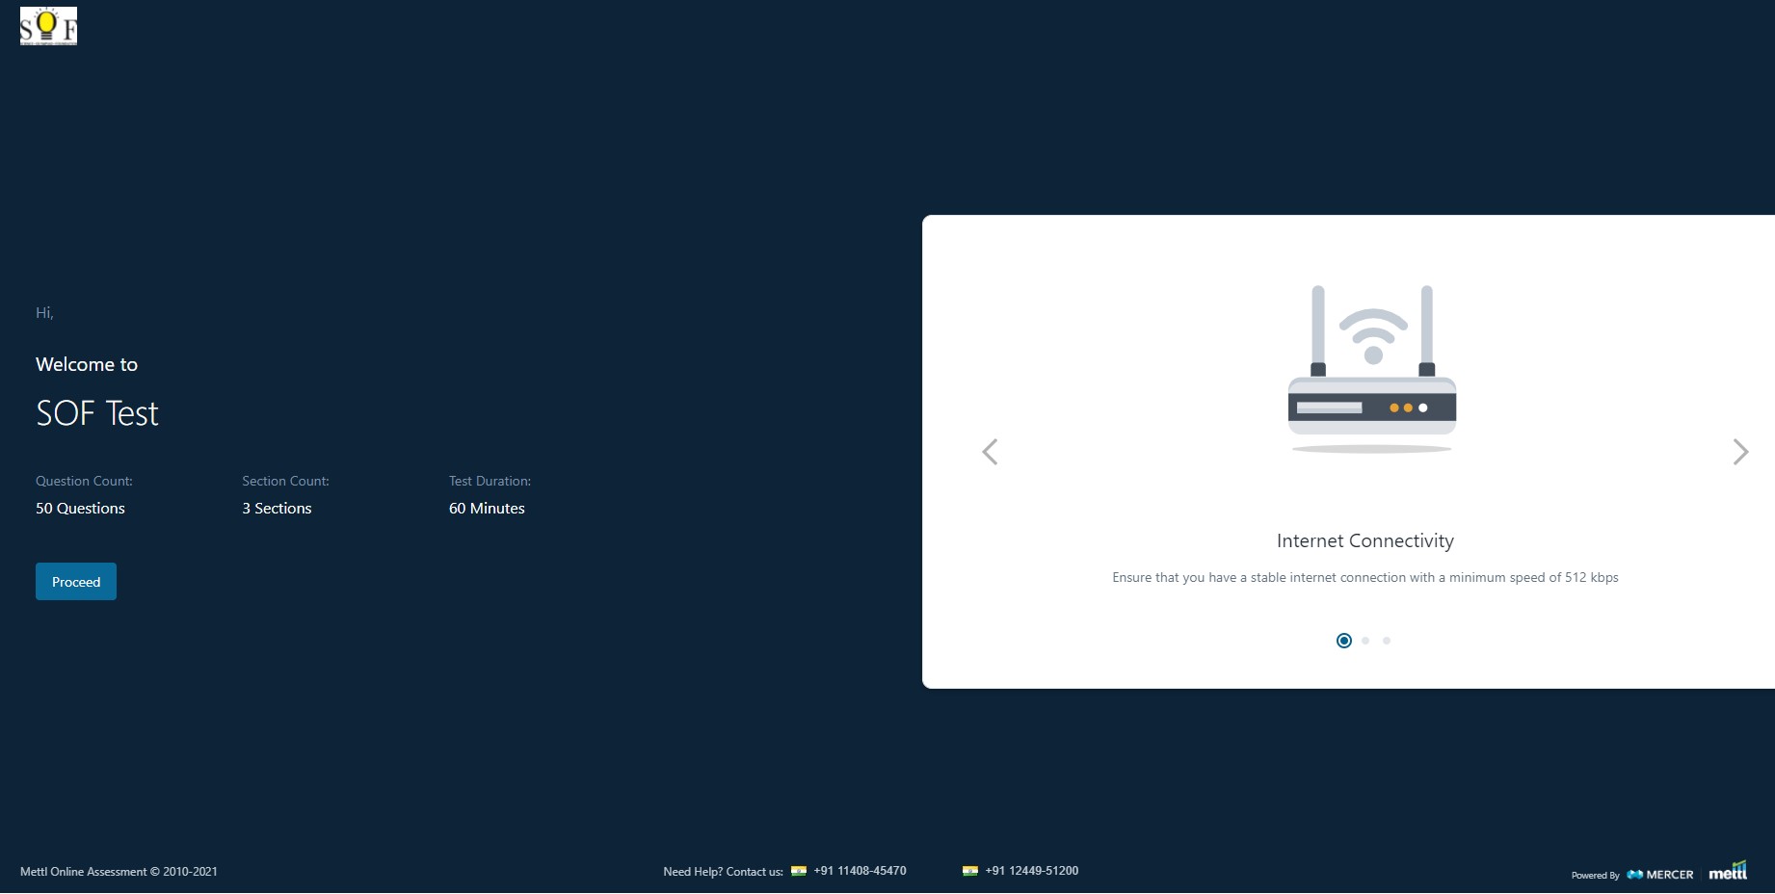The image size is (1775, 894).
Task: Click the 60 Minutes test duration value
Action: (487, 509)
